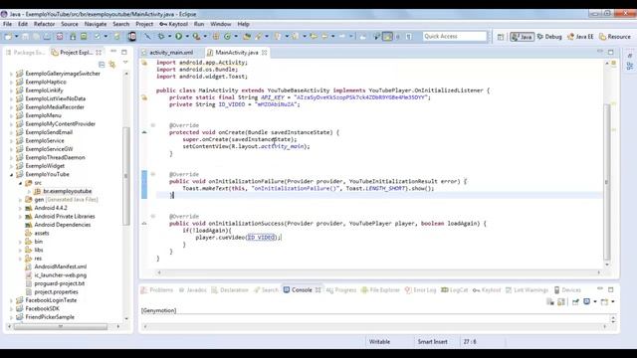This screenshot has width=637, height=358.
Task: Click the editor vertical scrollbar
Action: pyautogui.click(x=607, y=182)
